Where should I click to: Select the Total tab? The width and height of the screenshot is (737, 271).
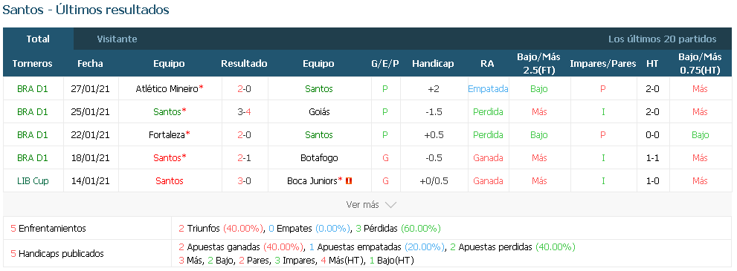38,39
